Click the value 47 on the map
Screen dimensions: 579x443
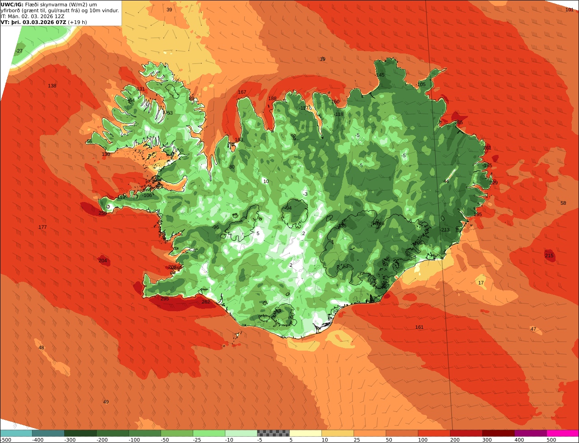[533, 329]
